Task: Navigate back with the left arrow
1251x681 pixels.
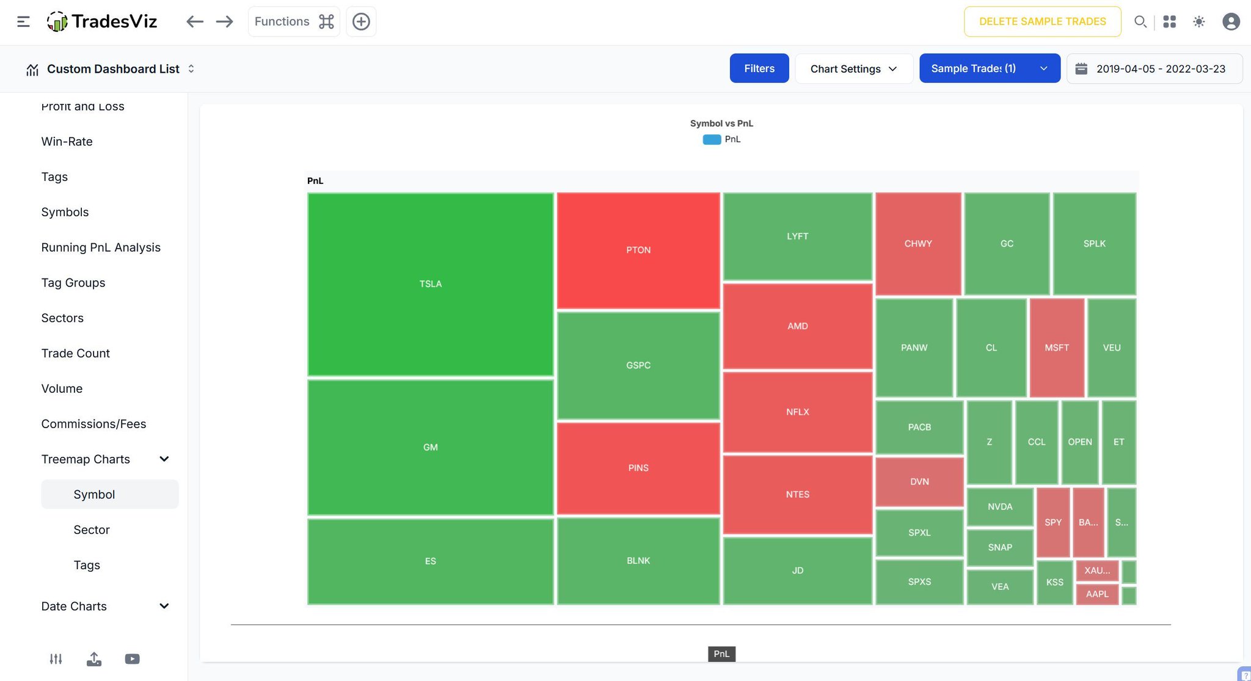Action: pyautogui.click(x=194, y=22)
